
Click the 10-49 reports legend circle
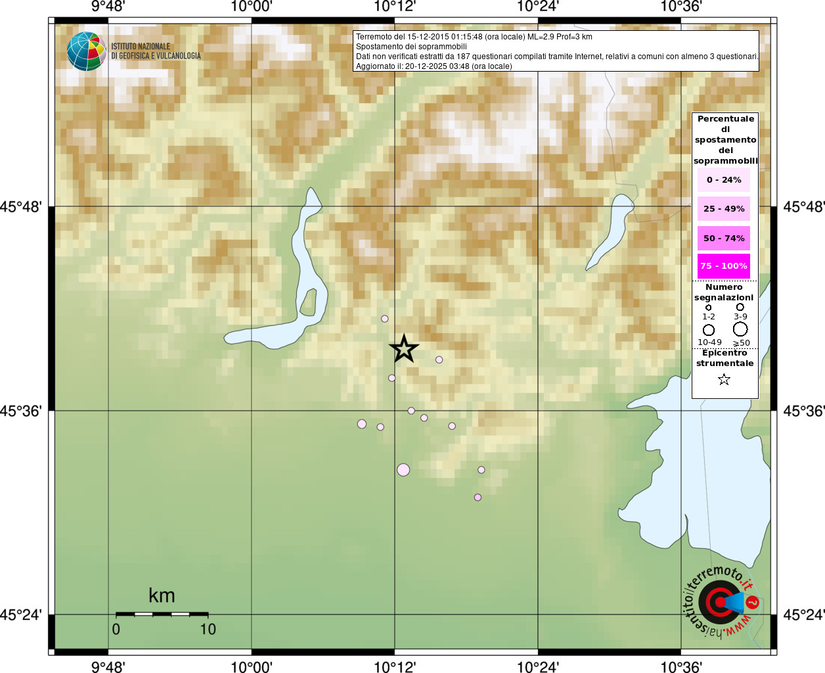click(709, 330)
